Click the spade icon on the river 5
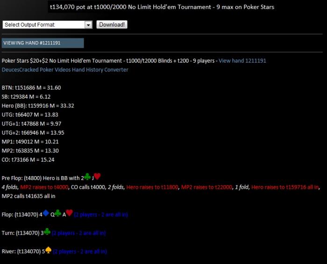 pos(49,250)
